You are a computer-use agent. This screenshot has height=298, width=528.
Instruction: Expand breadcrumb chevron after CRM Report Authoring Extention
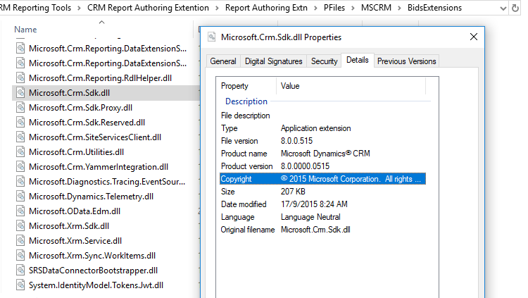point(218,8)
